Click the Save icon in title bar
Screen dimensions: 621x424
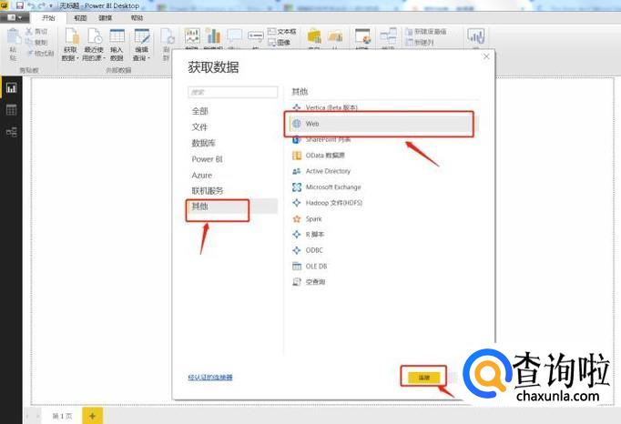click(19, 5)
